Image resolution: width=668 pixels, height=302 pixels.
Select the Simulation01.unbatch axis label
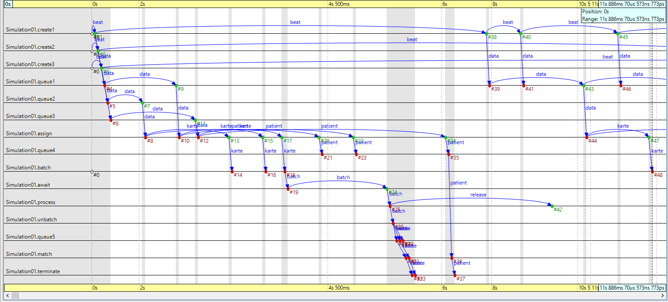point(32,220)
